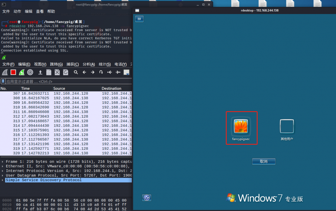
Task: Go back to previous packet arrow
Action: 84,72
